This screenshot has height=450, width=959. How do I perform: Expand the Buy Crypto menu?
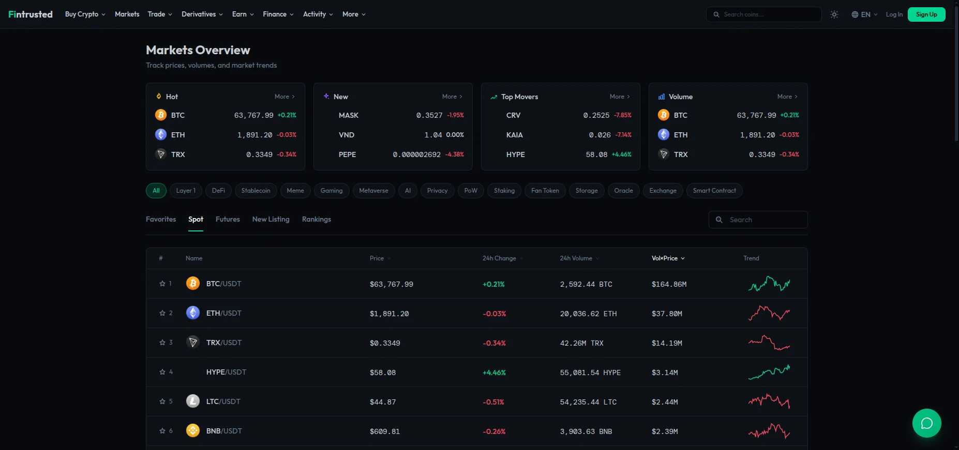coord(85,14)
